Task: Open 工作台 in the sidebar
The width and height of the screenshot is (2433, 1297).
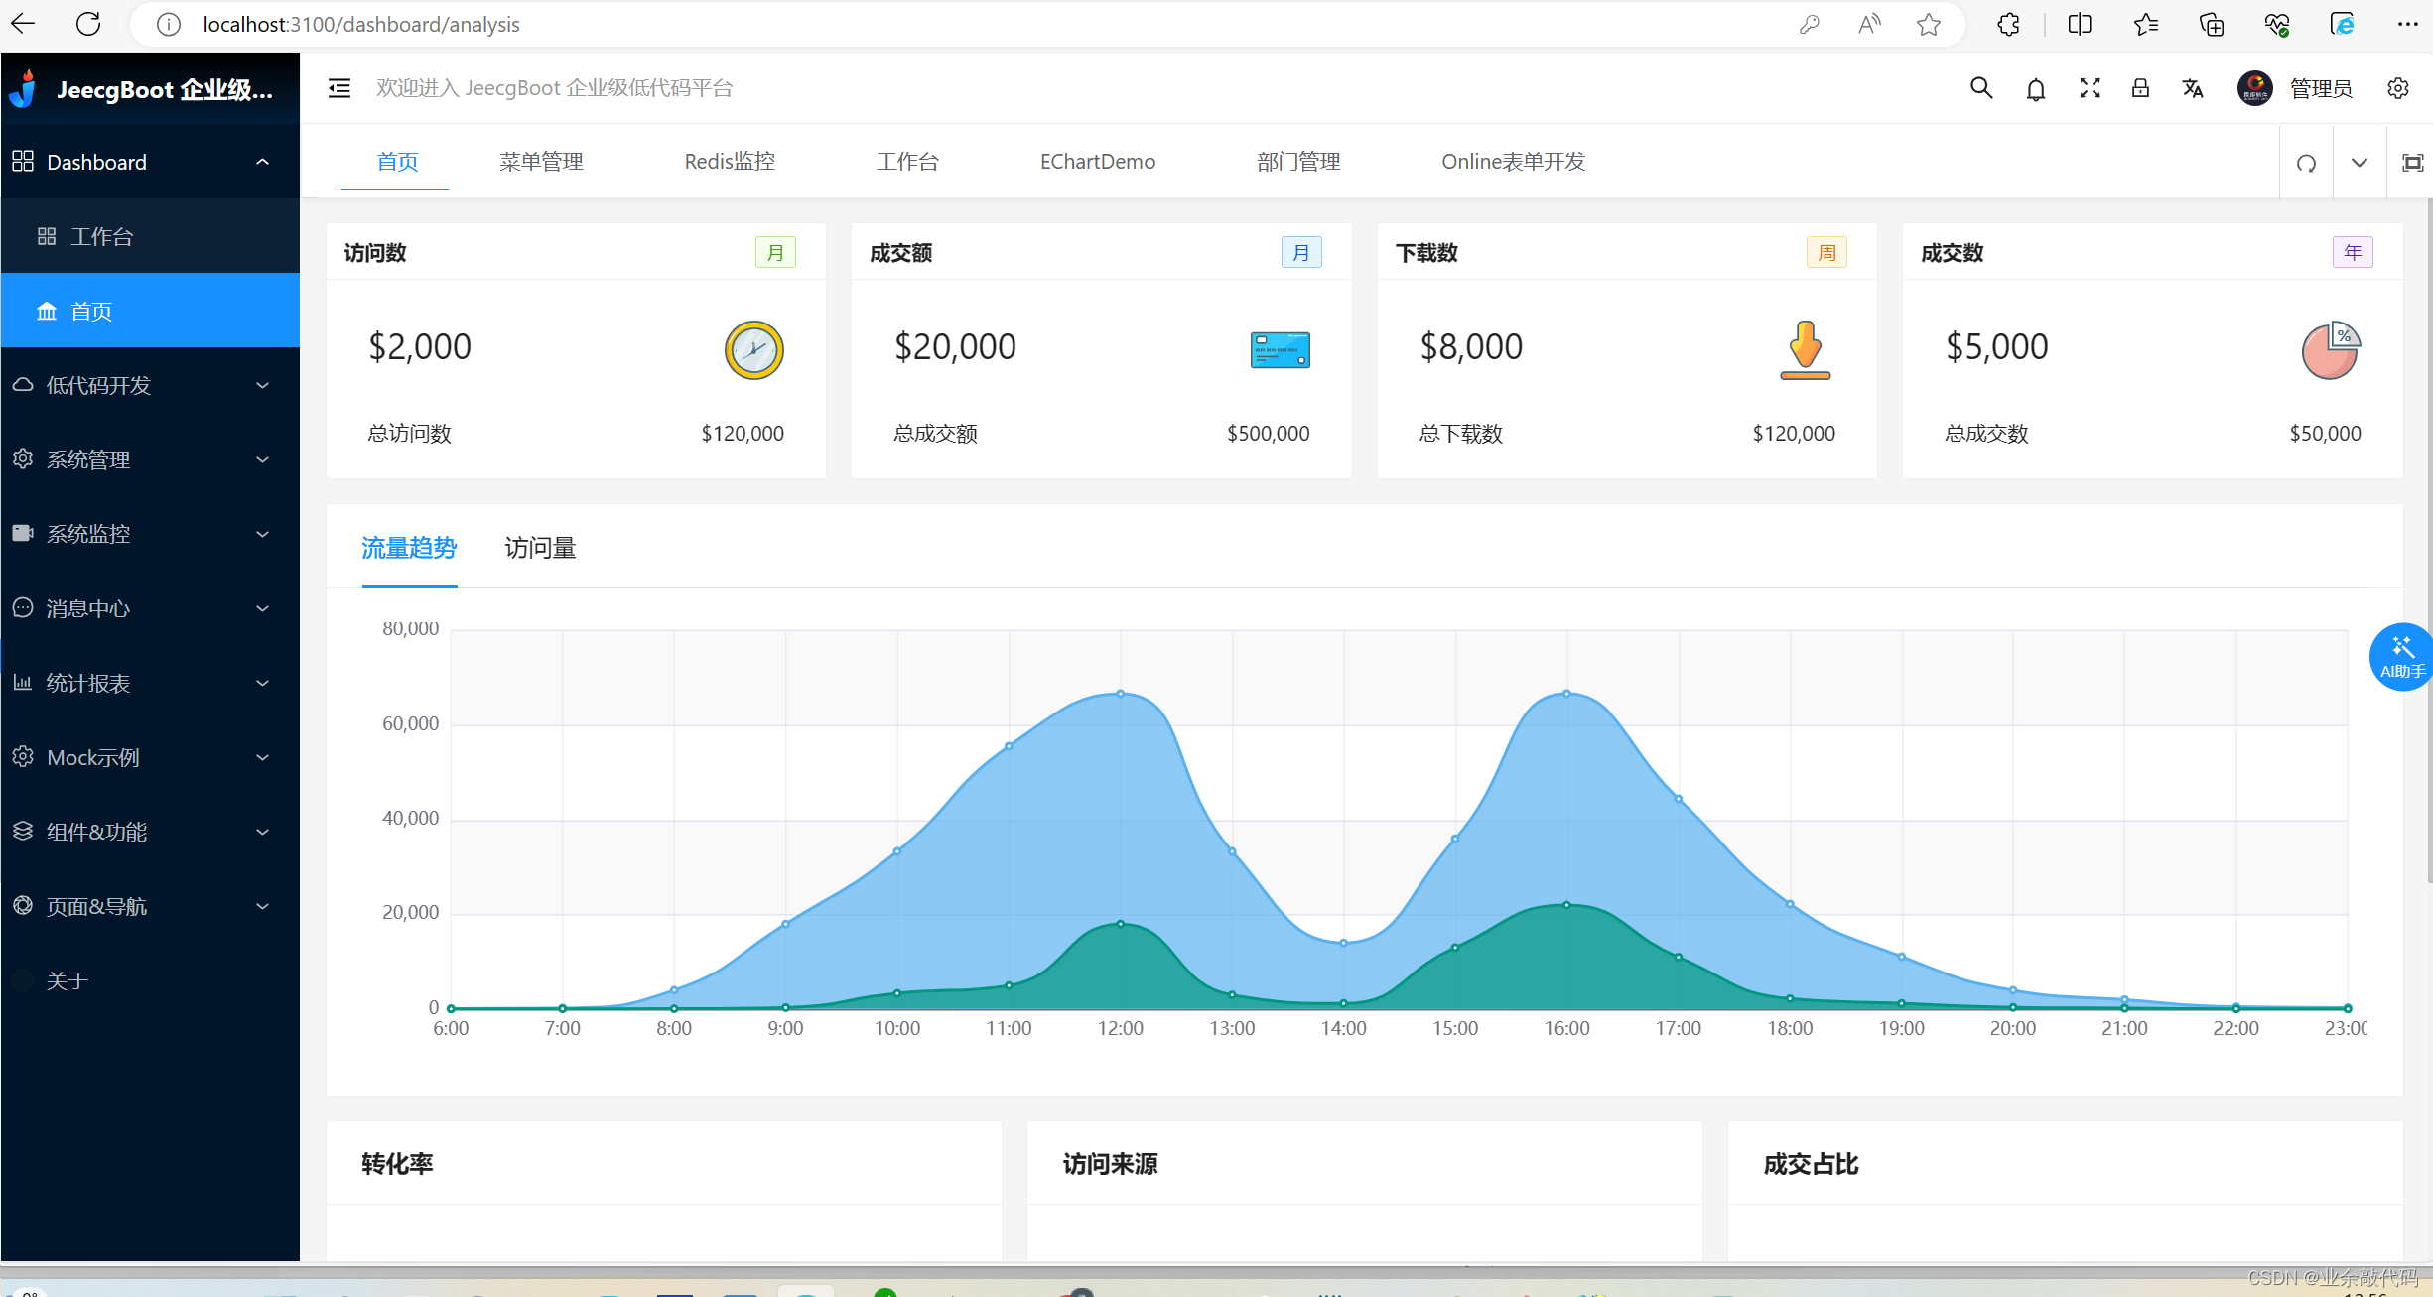Action: click(x=150, y=236)
